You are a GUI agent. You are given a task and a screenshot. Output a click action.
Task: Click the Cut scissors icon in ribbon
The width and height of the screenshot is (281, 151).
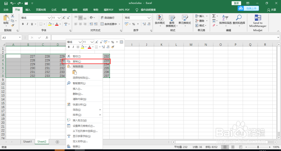tap(13, 16)
